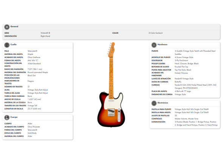Click the ACABADO DEL CUERPO label
The width and height of the screenshot is (223, 164).
[x=14, y=127]
